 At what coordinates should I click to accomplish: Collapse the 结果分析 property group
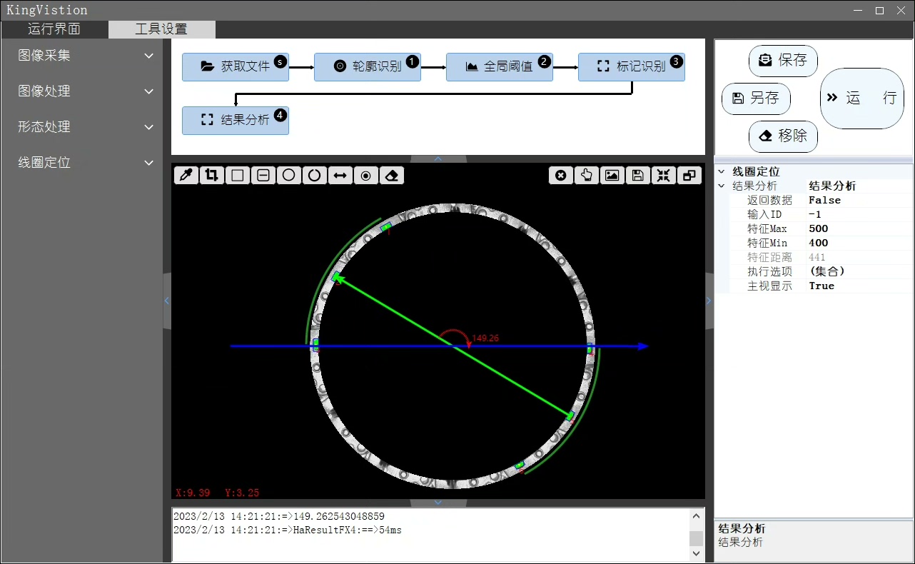[x=721, y=186]
